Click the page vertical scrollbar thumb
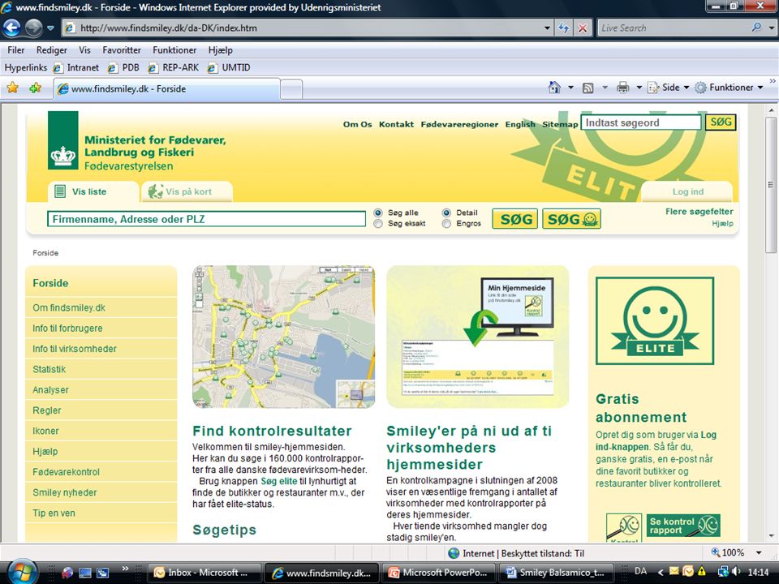779x584 pixels. click(x=771, y=184)
